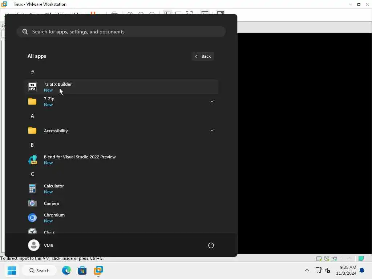
Task: Click the 'Blend for Visual Studio 2022 Preview' label
Action: click(80, 157)
